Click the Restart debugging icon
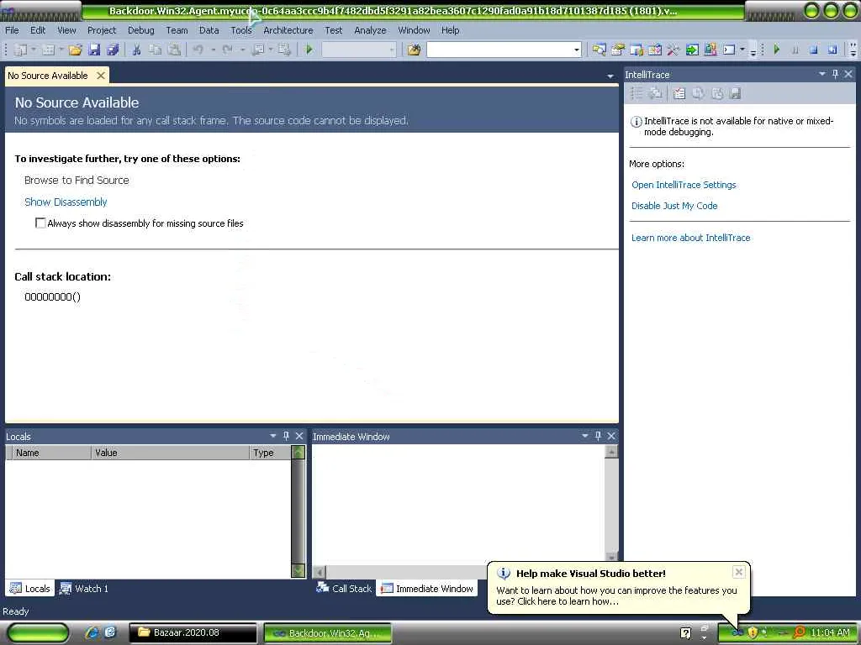Screen dimensions: 861x645 tap(832, 50)
